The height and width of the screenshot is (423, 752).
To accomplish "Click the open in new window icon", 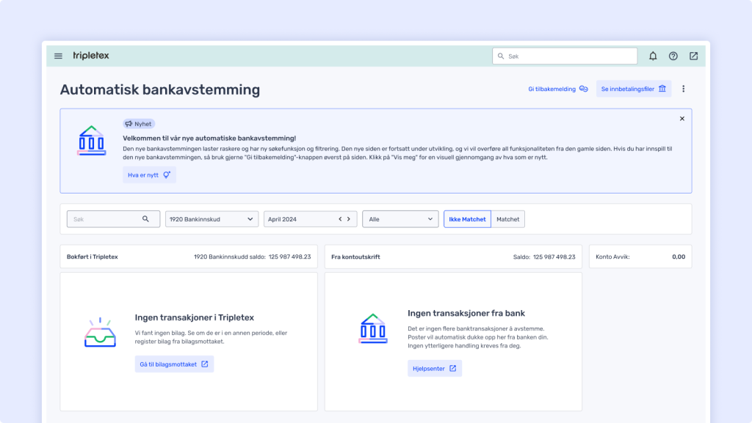I will point(693,56).
